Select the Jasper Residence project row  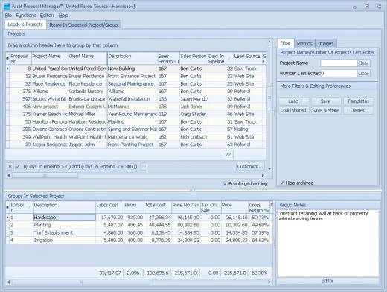[x=136, y=145]
